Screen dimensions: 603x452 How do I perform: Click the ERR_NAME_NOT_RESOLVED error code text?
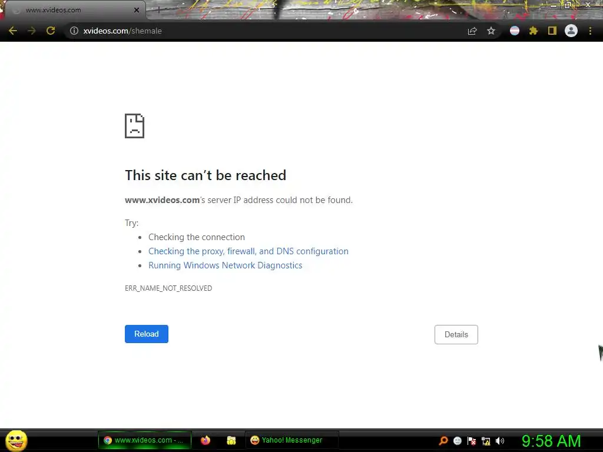pyautogui.click(x=168, y=288)
